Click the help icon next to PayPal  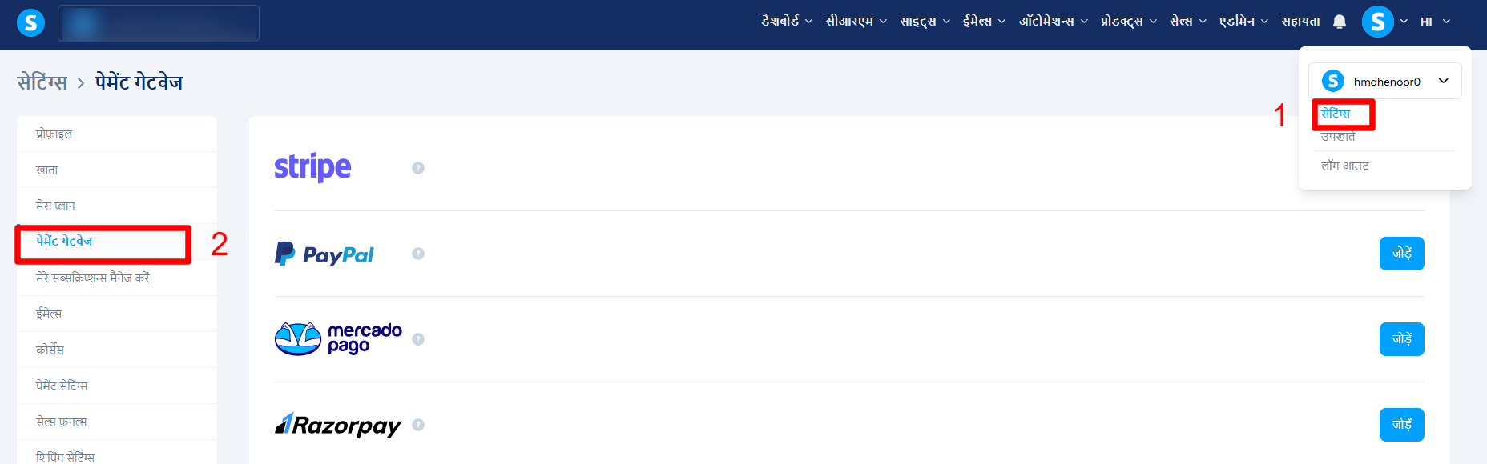tap(418, 254)
